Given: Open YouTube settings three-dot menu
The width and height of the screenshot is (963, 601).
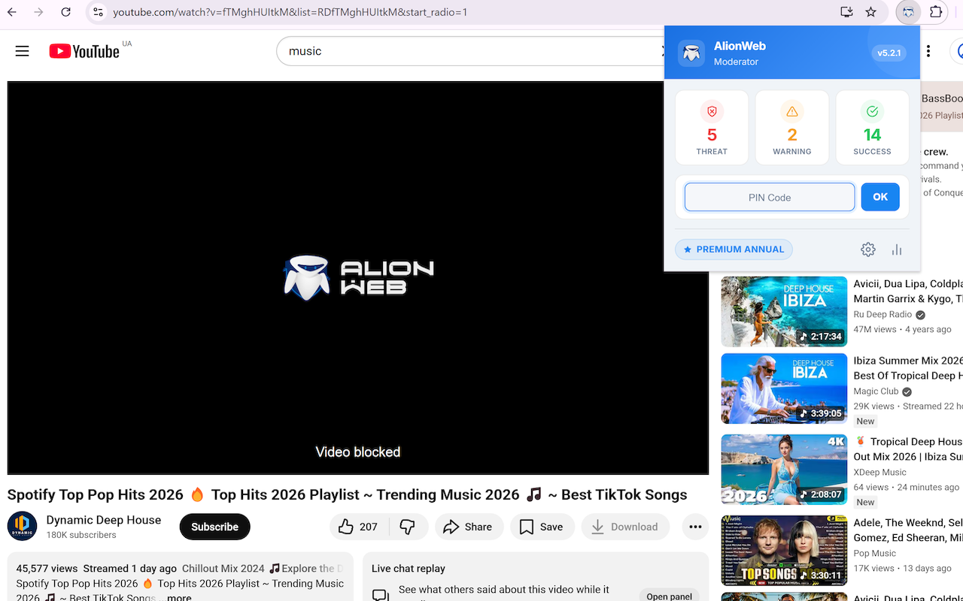Looking at the screenshot, I should pos(928,51).
